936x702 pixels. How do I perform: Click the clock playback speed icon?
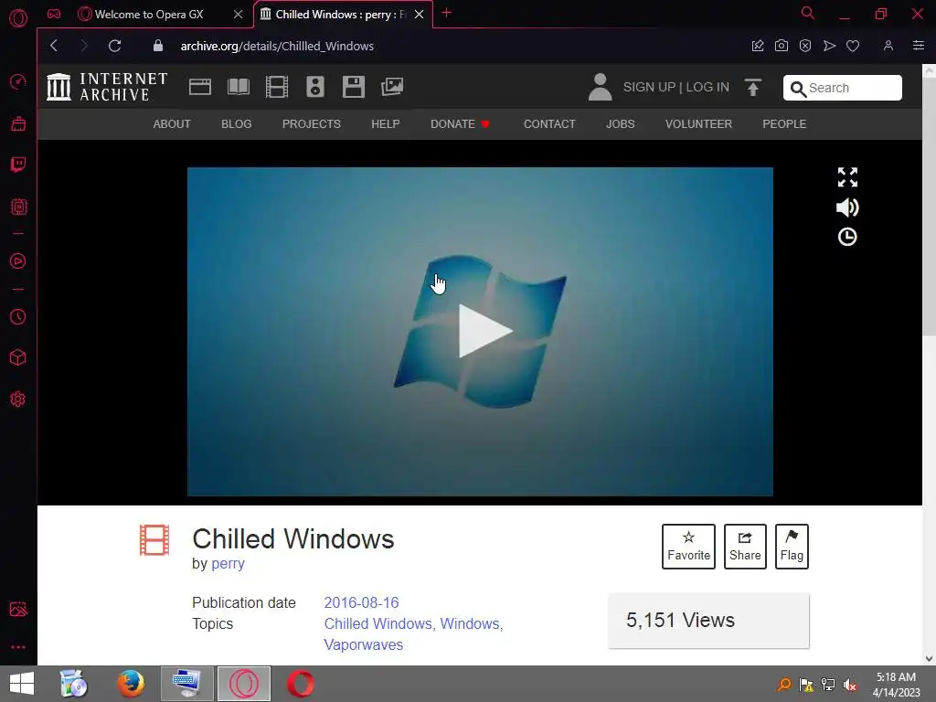coord(847,237)
